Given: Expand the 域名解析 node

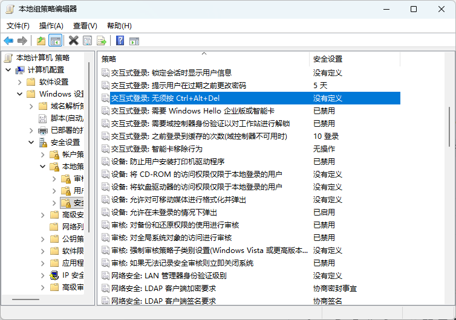Looking at the screenshot, I should pyautogui.click(x=31, y=106).
